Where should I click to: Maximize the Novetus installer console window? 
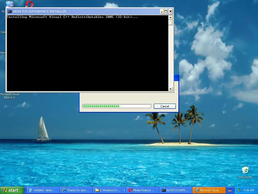166,11
